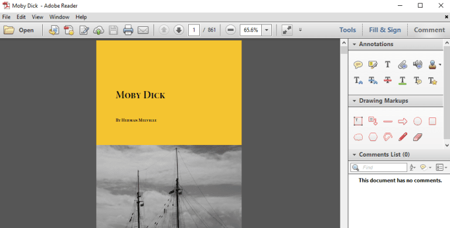
Task: Select the Sticky Note tool
Action: pyautogui.click(x=358, y=65)
